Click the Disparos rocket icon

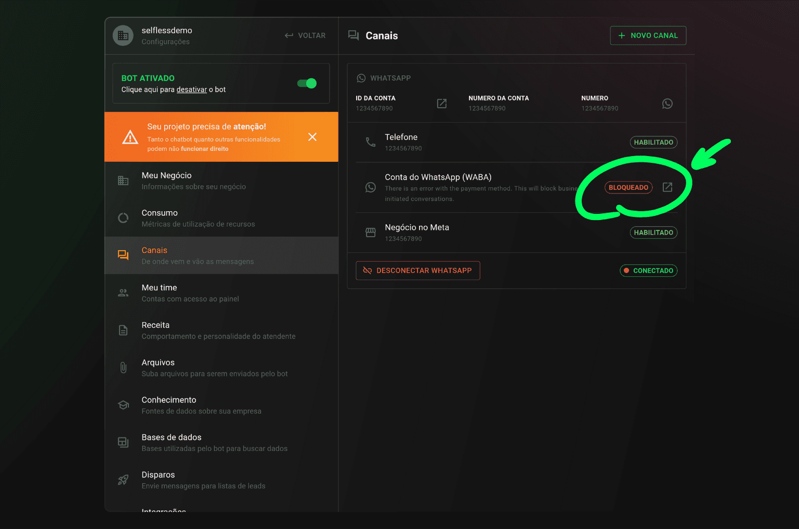(x=123, y=480)
